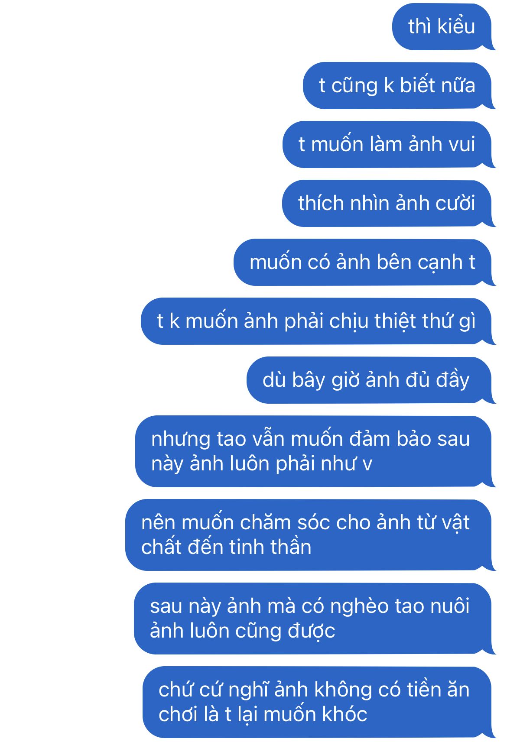The image size is (507, 745).
Task: Select the 'thích nhìn ảnh cười' message
Action: point(387,203)
